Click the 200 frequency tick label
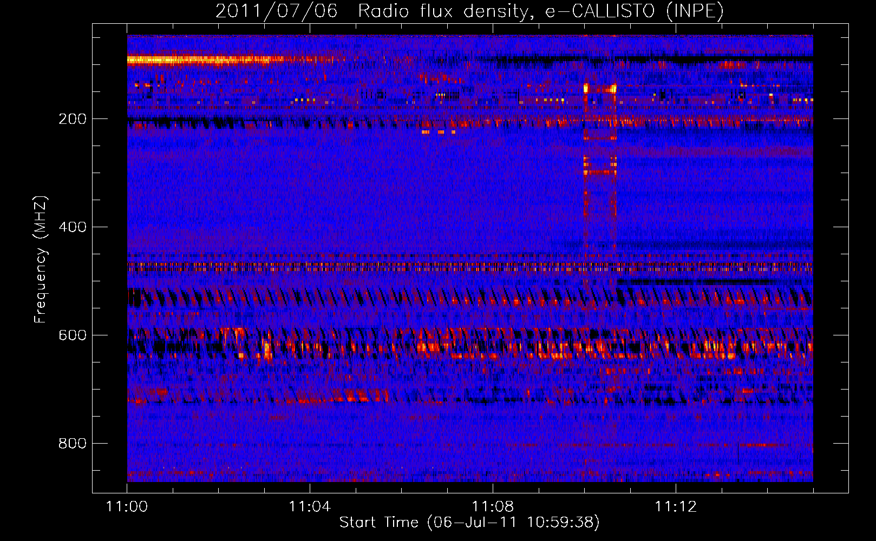876x541 pixels. 73,119
